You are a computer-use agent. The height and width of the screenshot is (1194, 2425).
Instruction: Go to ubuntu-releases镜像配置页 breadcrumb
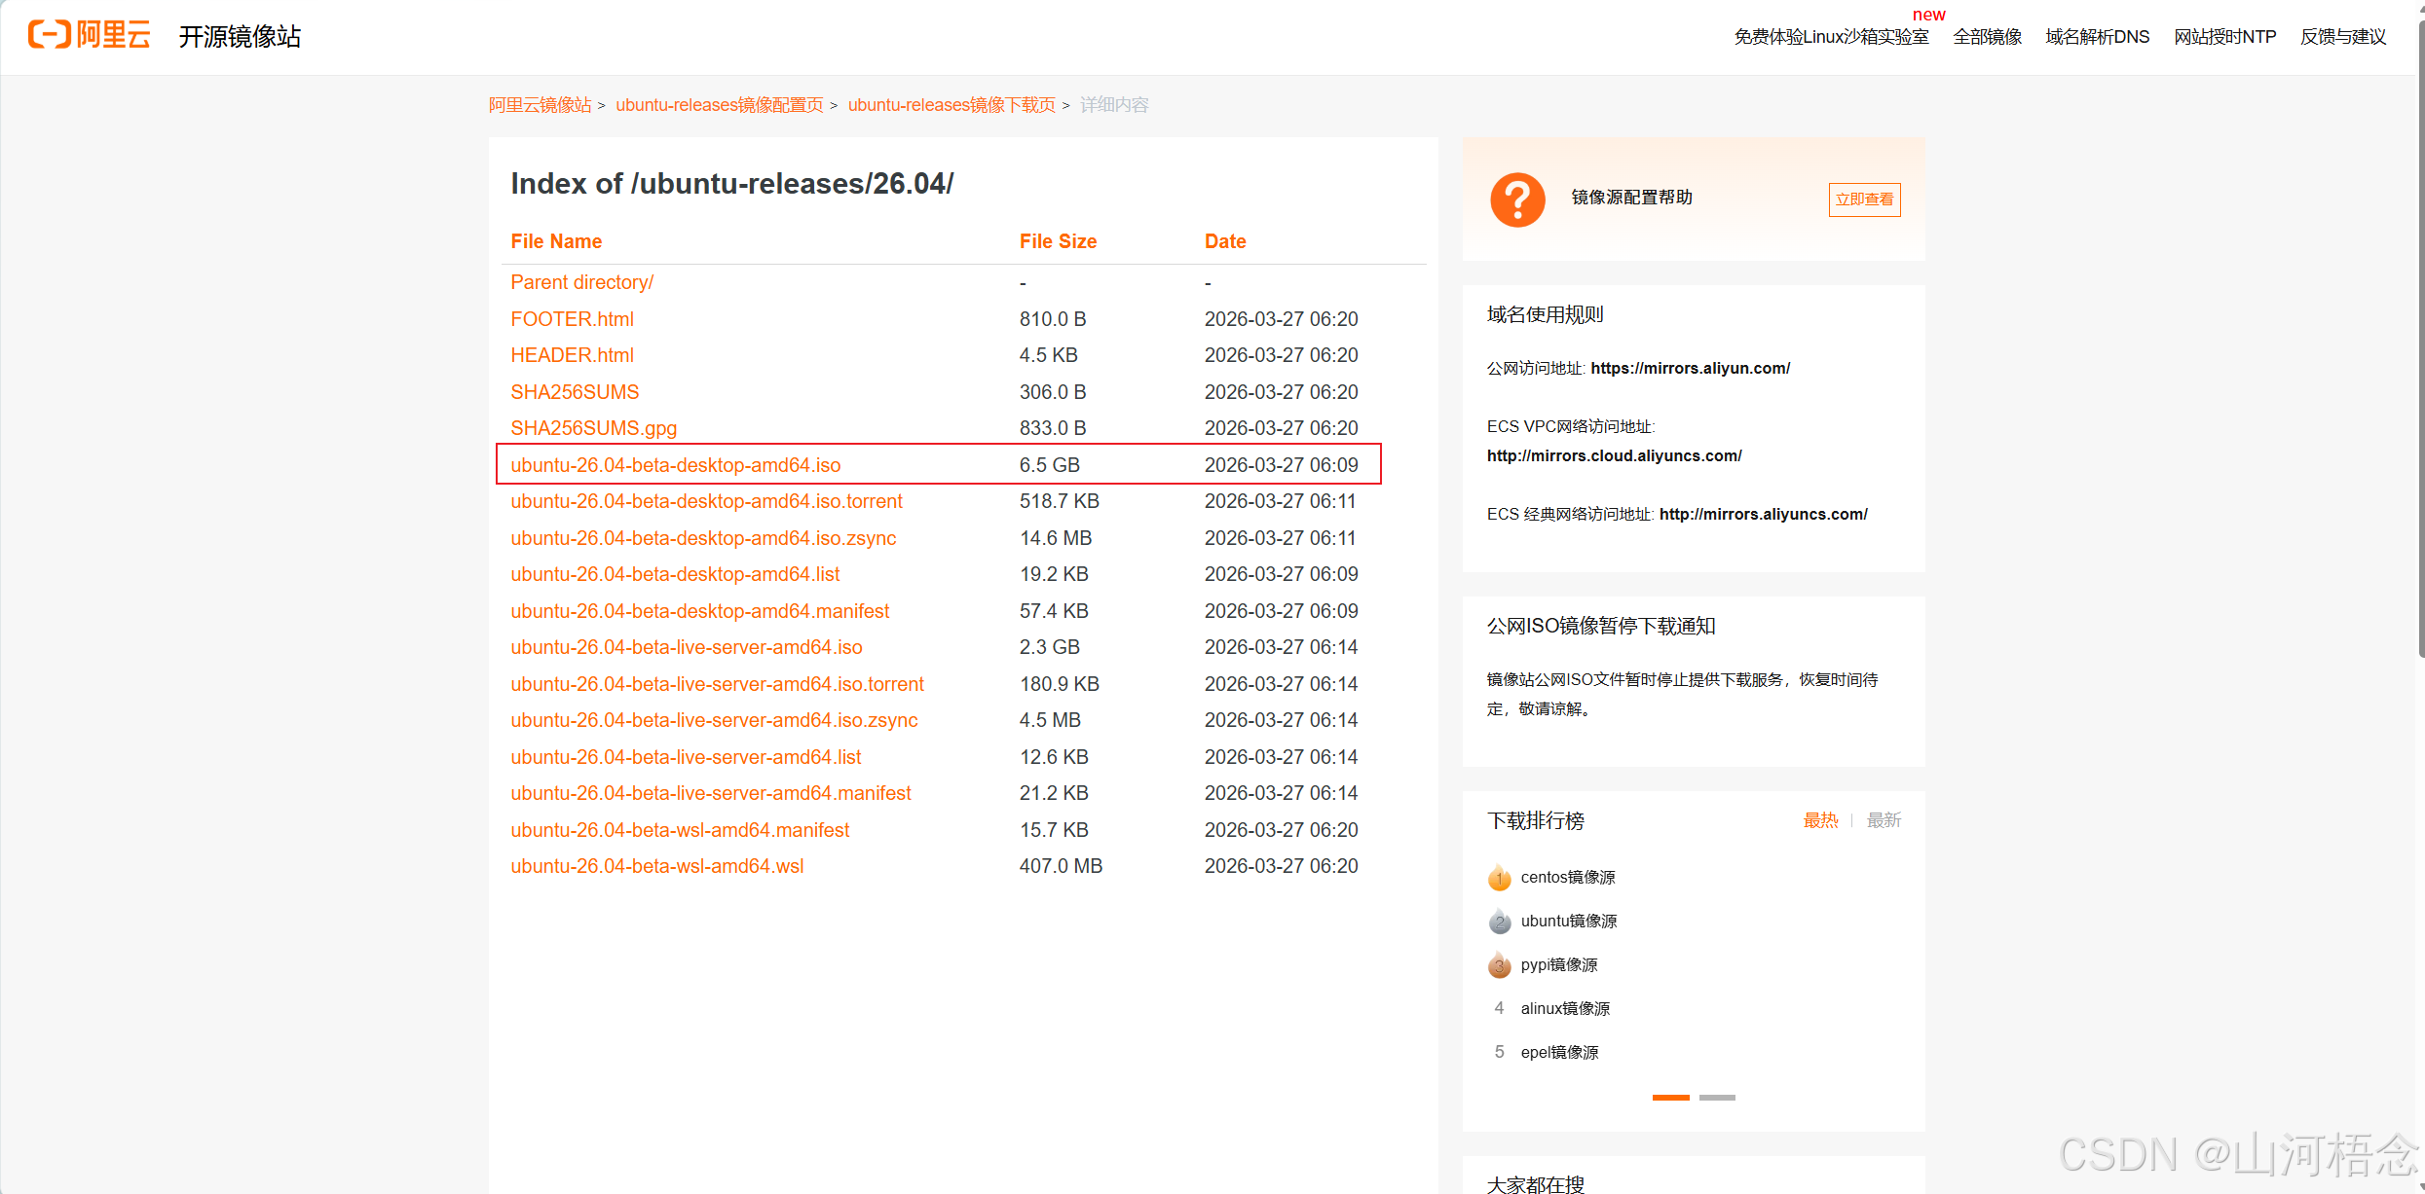(719, 105)
